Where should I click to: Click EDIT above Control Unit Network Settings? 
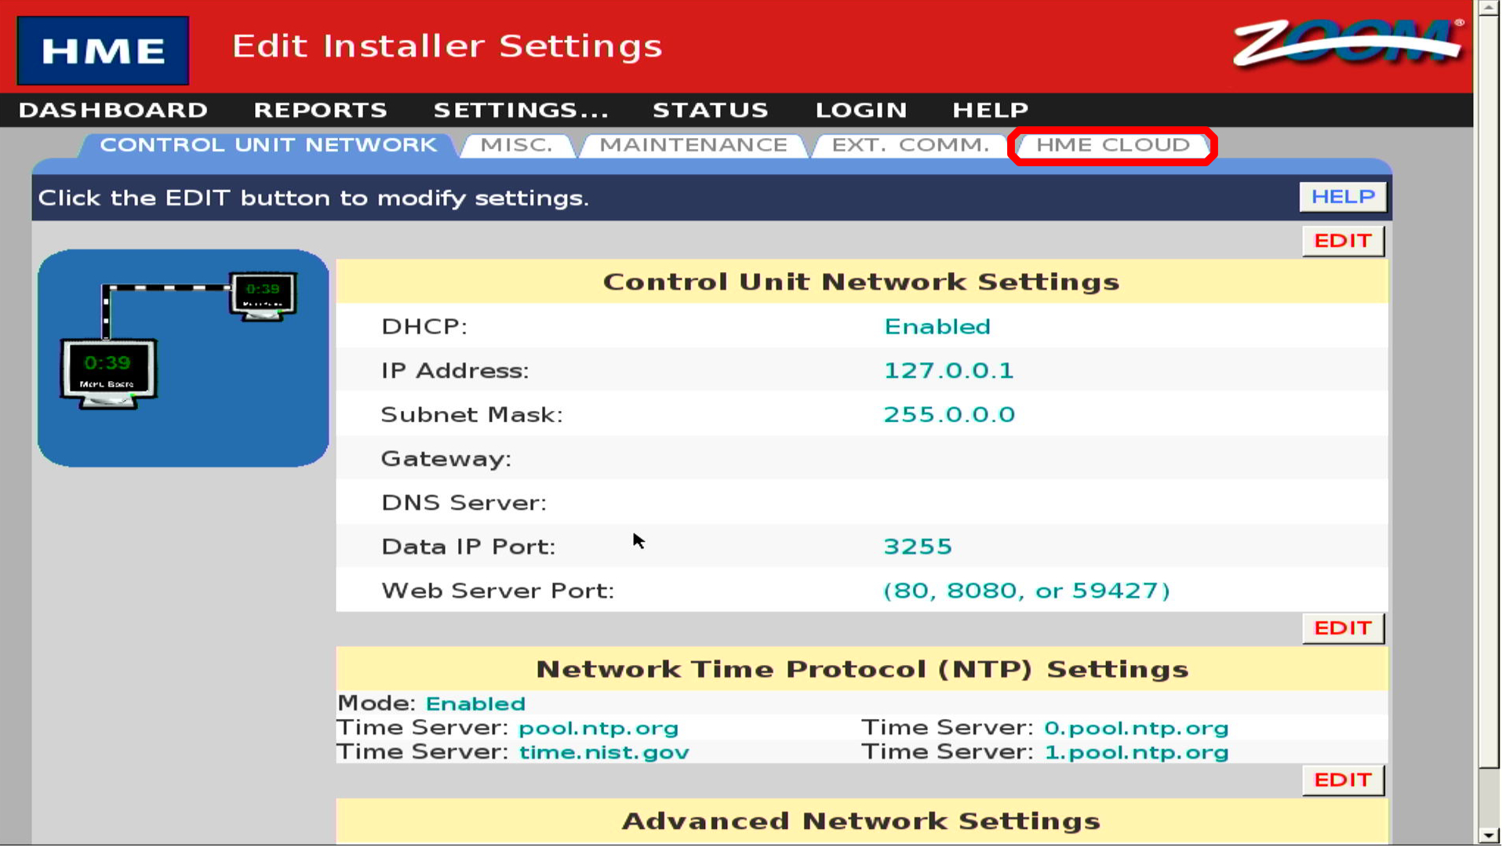[1342, 241]
